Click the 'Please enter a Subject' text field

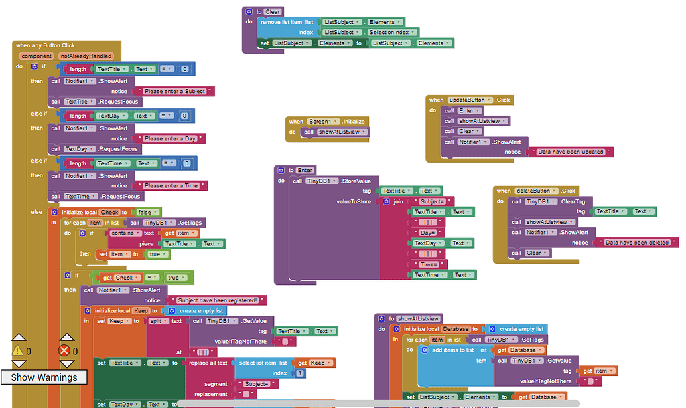pos(175,91)
